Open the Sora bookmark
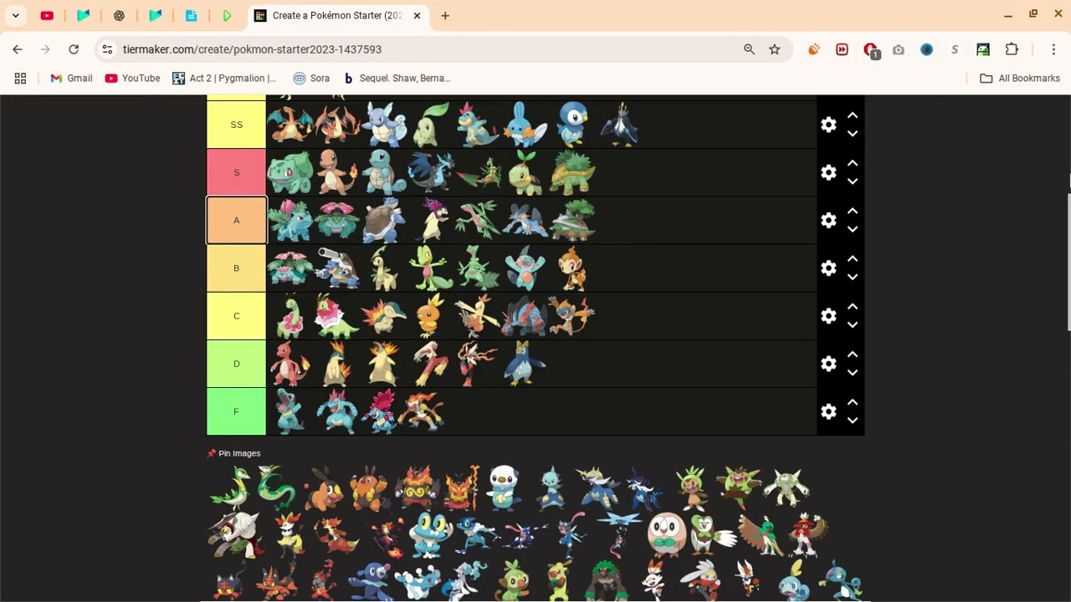Image resolution: width=1071 pixels, height=602 pixels. (x=311, y=78)
